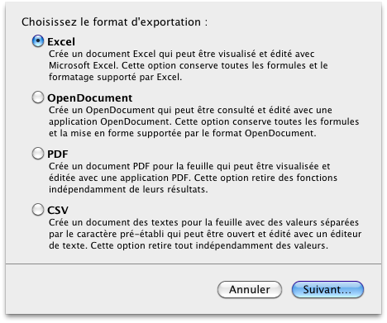The height and width of the screenshot is (323, 387).
Task: Pick the PDF export radio button
Action: coord(38,154)
